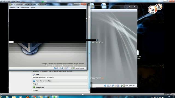Minimize the right VM window
Screen dimensions: 175x98
[x=126, y=7]
